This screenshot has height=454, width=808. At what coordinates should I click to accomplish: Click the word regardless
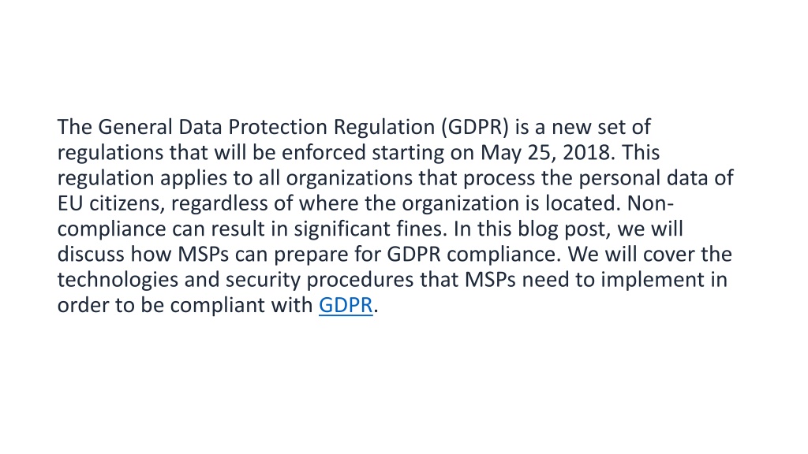(219, 204)
